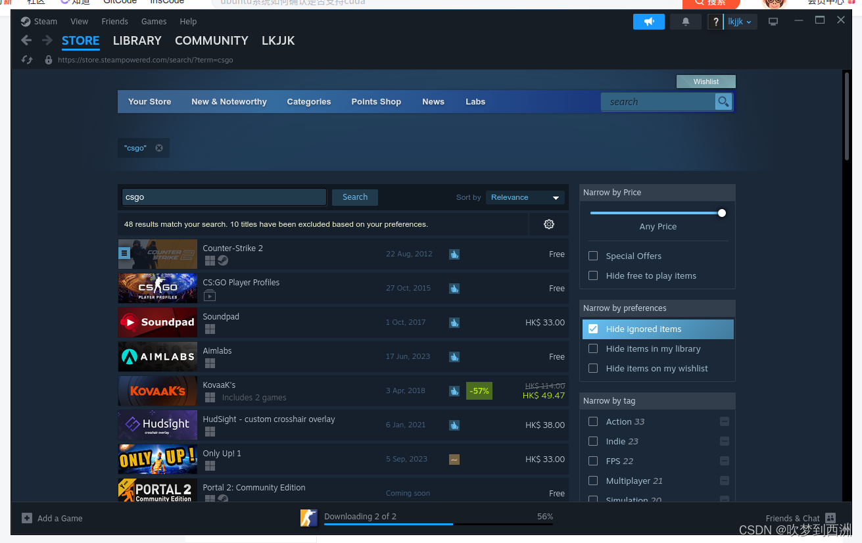This screenshot has height=543, width=862.
Task: Exclude the Indie tag with minus icon
Action: tap(725, 441)
